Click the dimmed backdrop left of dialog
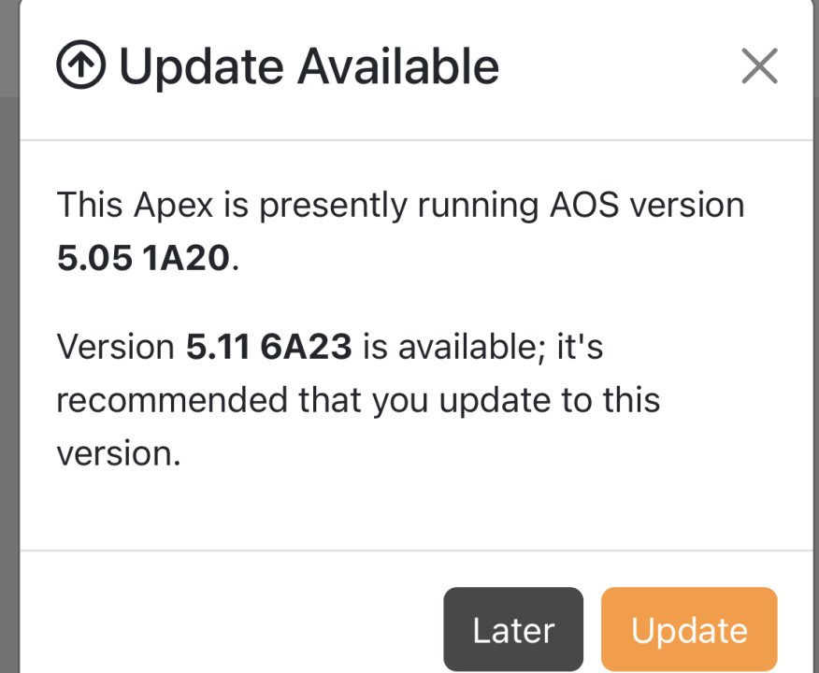The height and width of the screenshot is (673, 819). coord(9,365)
